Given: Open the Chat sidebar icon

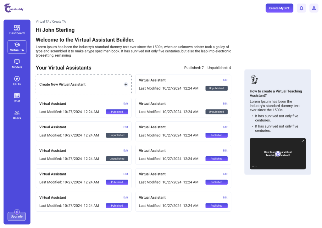Looking at the screenshot, I should point(17,96).
